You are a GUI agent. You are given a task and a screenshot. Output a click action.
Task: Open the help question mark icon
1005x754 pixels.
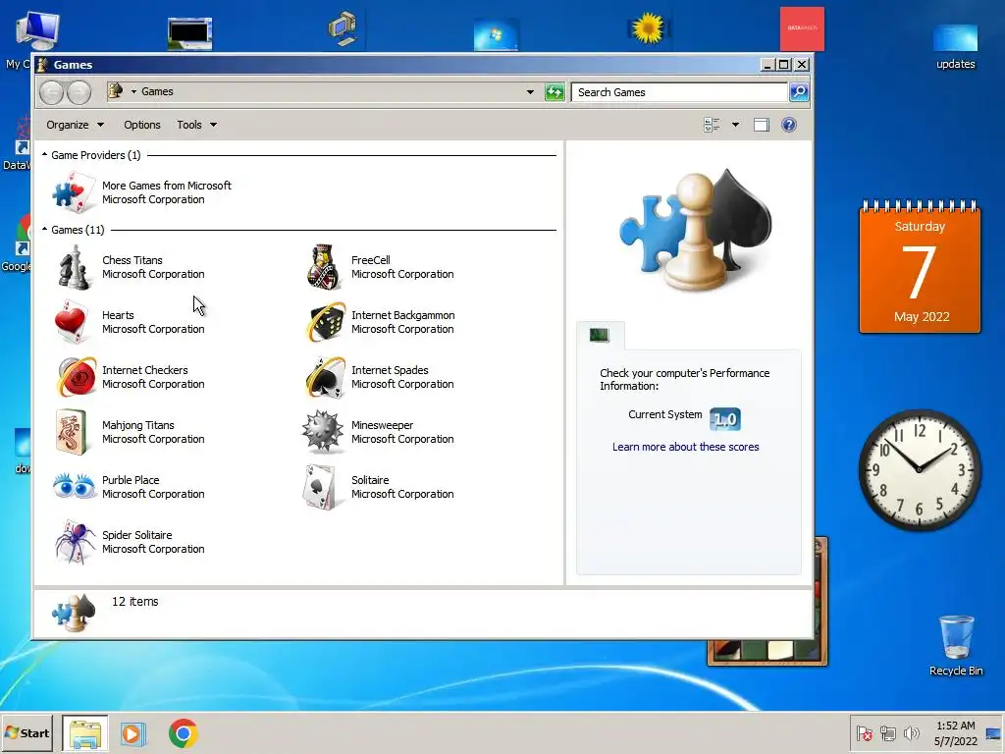789,125
